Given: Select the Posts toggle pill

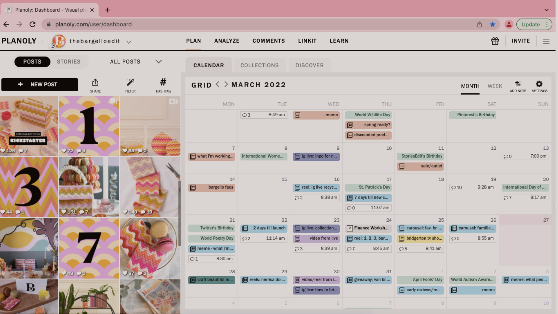Looking at the screenshot, I should tap(32, 62).
